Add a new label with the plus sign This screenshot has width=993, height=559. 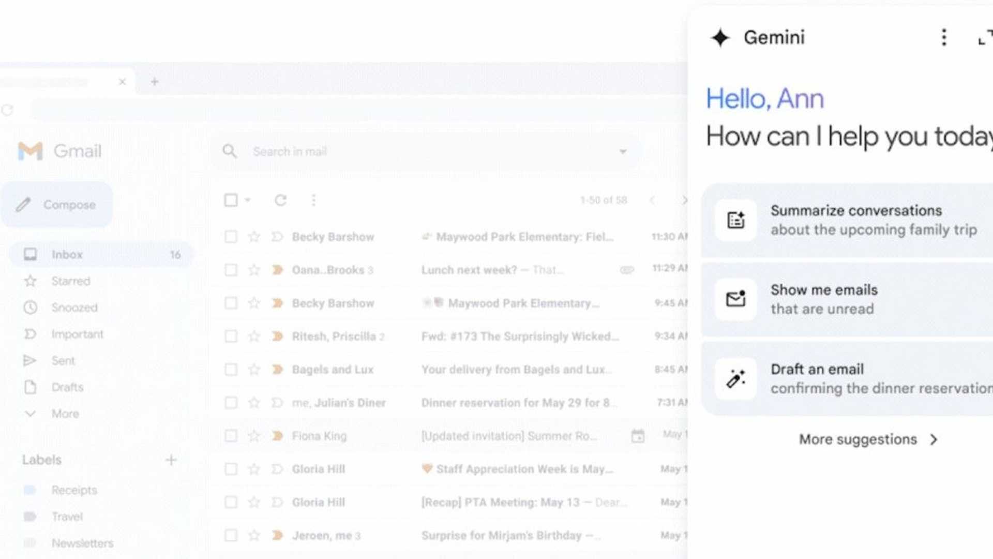(x=171, y=460)
